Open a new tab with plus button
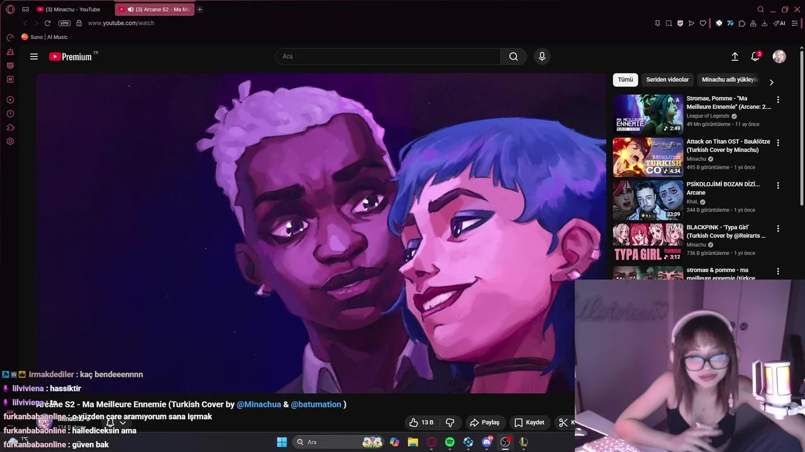 coord(199,9)
